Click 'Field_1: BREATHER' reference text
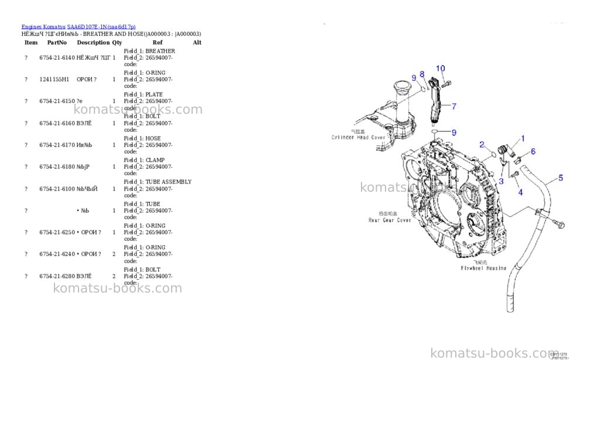The image size is (600, 425). coord(149,51)
